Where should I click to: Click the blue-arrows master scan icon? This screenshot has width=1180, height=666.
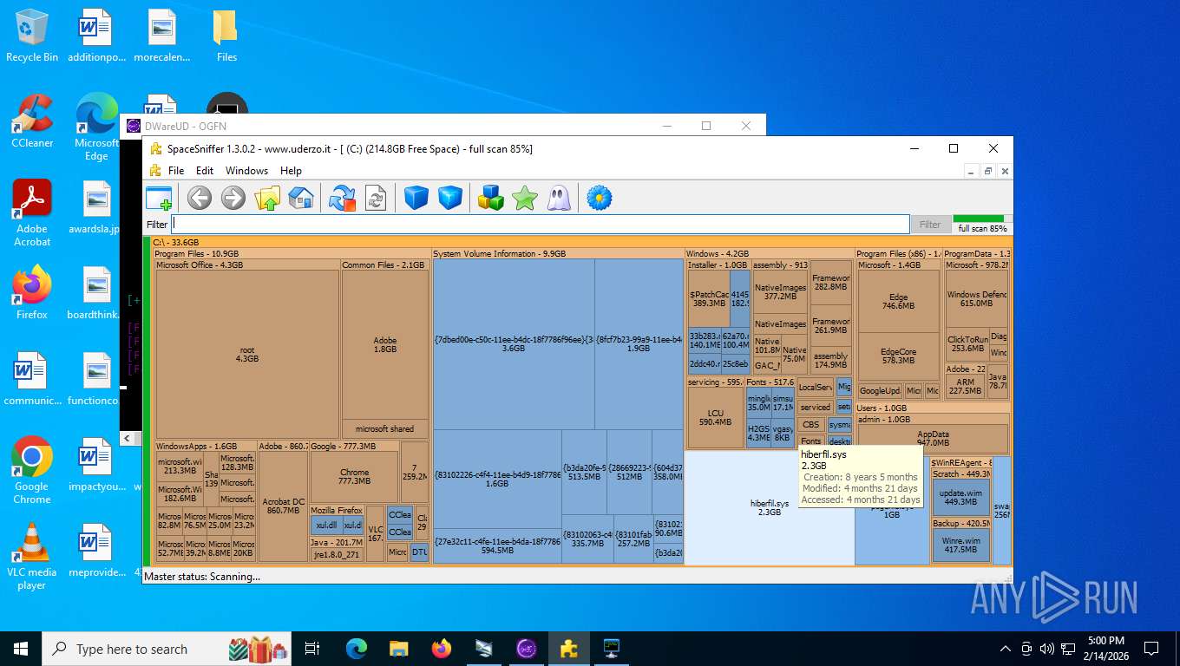[343, 199]
